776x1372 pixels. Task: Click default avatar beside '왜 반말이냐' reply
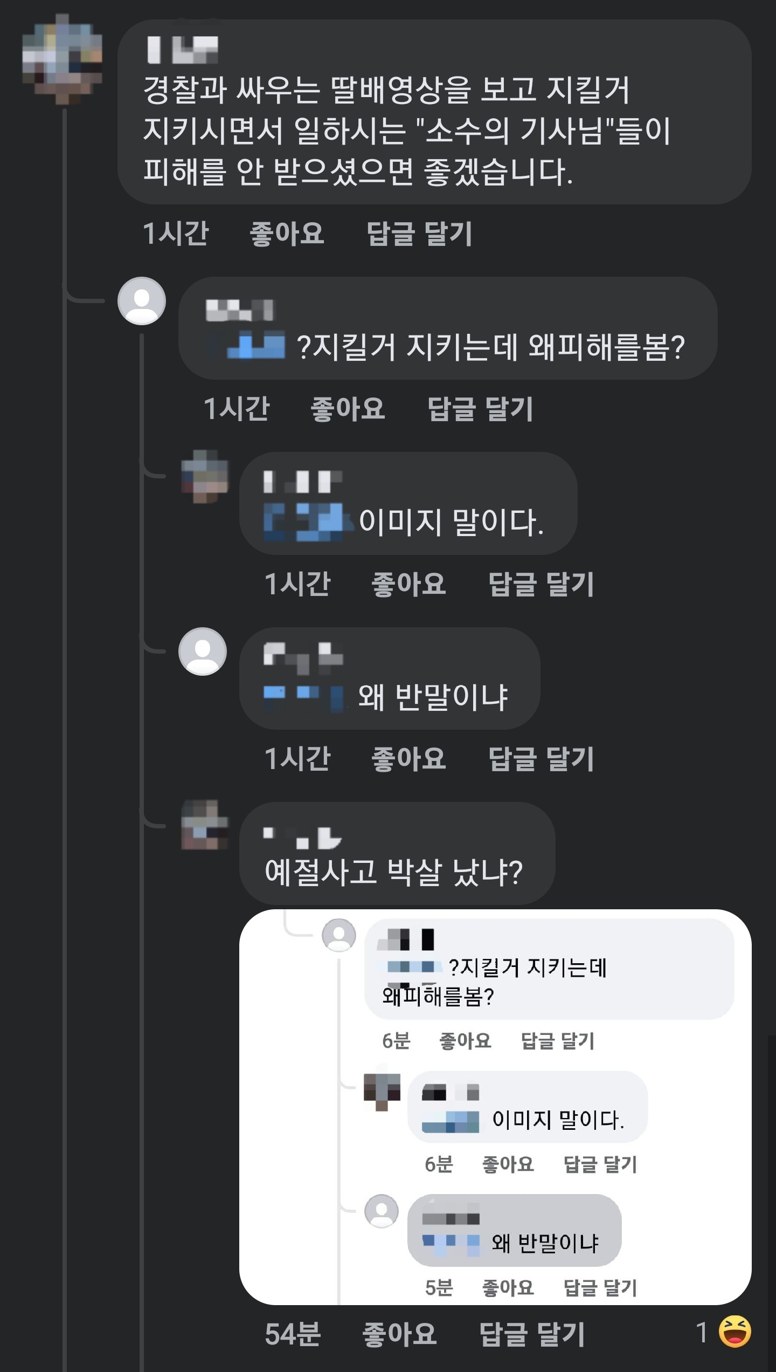[x=203, y=651]
